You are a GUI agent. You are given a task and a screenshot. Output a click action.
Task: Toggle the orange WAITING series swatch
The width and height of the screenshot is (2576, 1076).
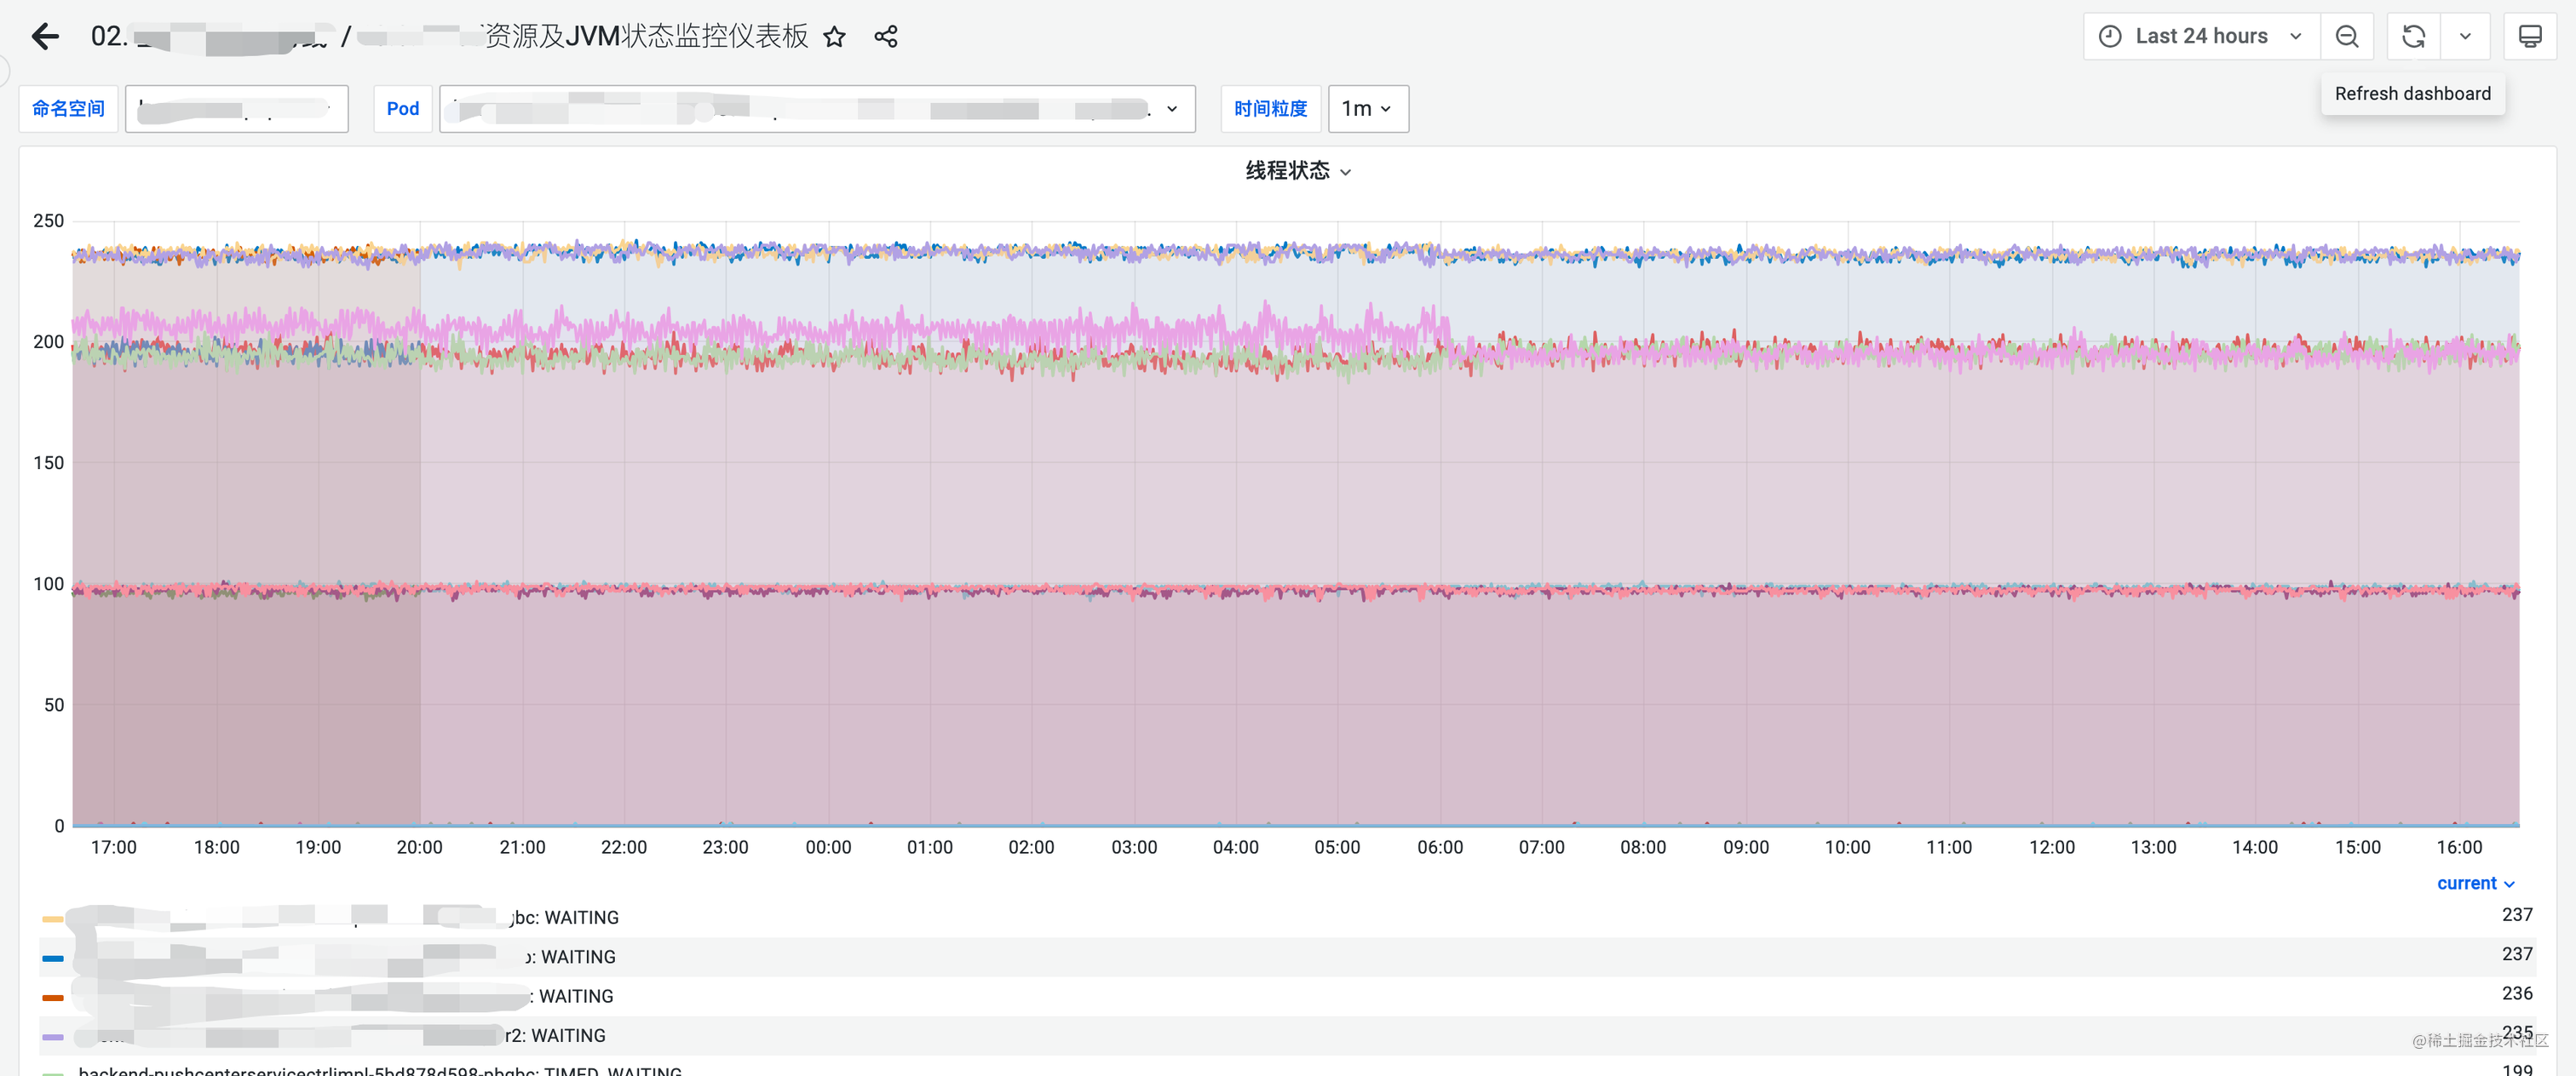(x=53, y=997)
